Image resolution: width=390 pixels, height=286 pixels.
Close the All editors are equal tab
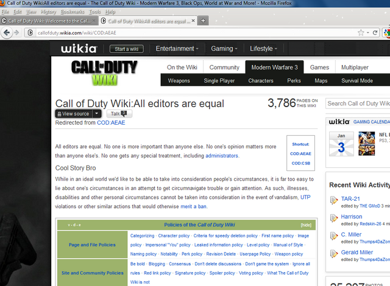pos(193,21)
